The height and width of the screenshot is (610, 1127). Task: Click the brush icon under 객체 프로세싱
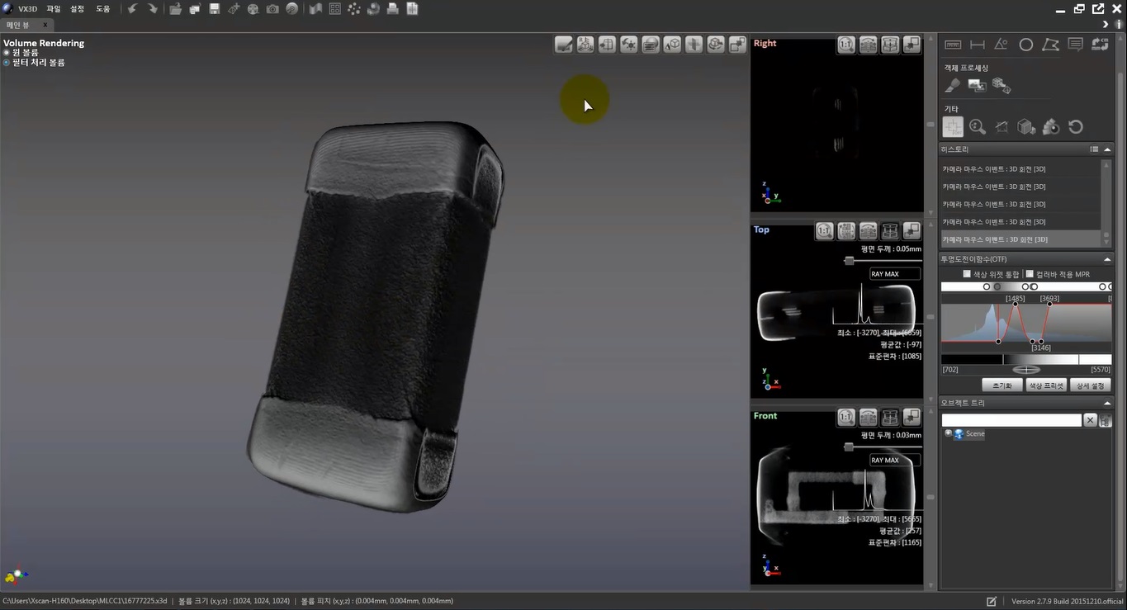[953, 85]
